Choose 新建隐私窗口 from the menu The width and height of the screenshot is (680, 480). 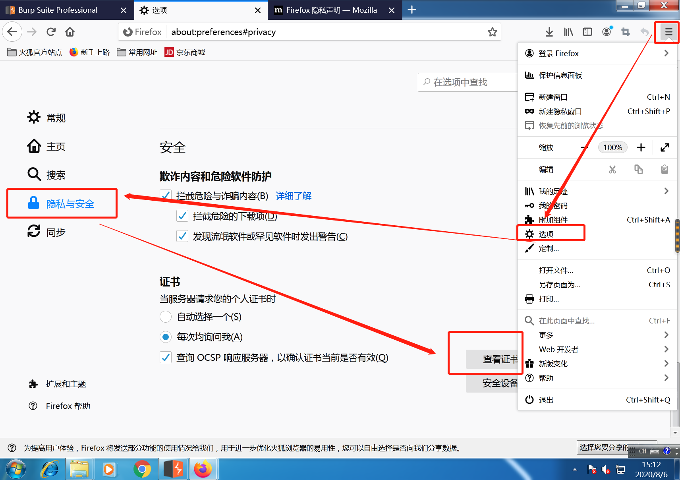(560, 111)
